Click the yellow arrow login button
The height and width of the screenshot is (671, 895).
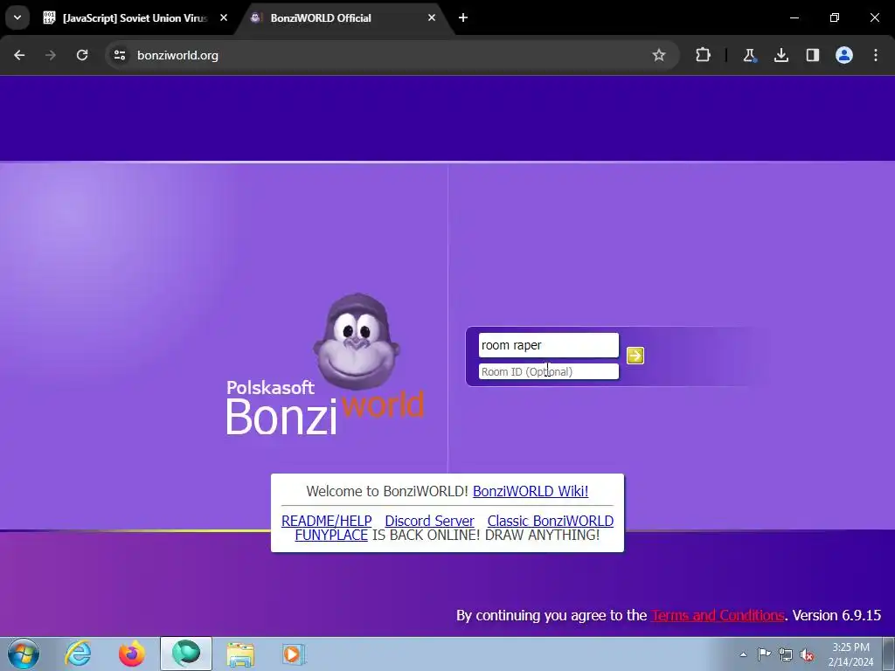[635, 356]
